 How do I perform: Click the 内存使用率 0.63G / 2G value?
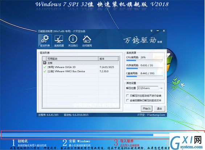[x=147, y=65]
